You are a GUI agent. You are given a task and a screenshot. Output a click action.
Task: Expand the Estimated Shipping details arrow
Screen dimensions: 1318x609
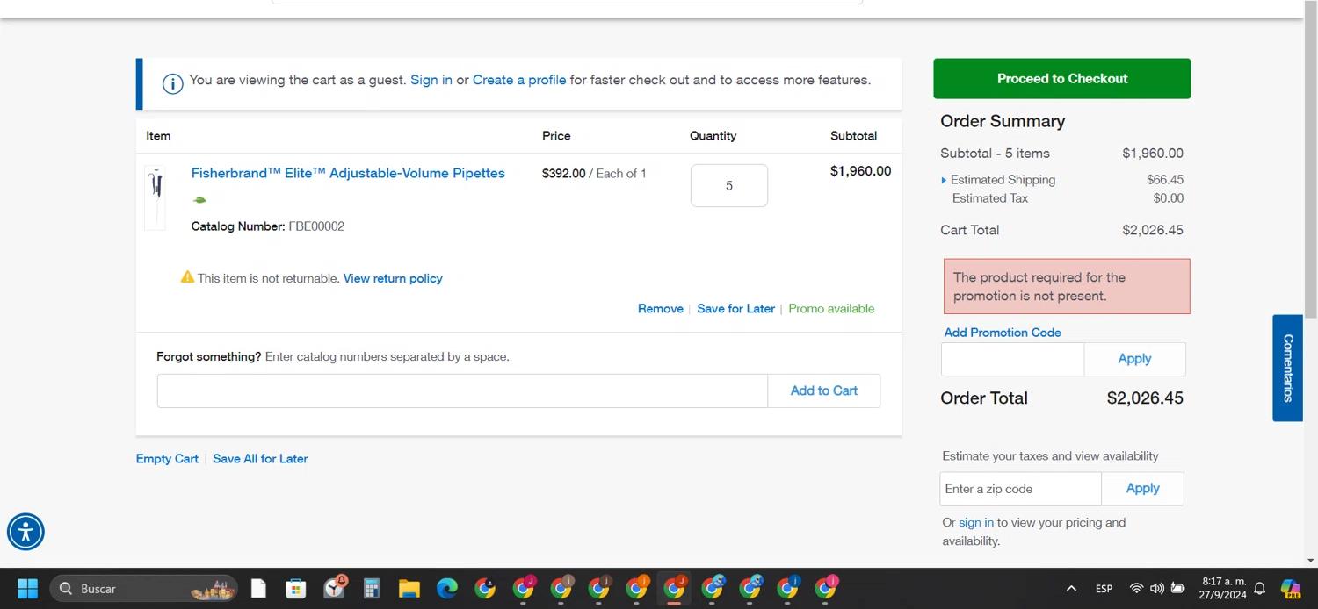click(944, 180)
